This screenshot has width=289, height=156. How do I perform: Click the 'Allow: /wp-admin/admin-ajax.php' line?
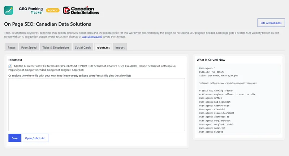click(x=219, y=76)
